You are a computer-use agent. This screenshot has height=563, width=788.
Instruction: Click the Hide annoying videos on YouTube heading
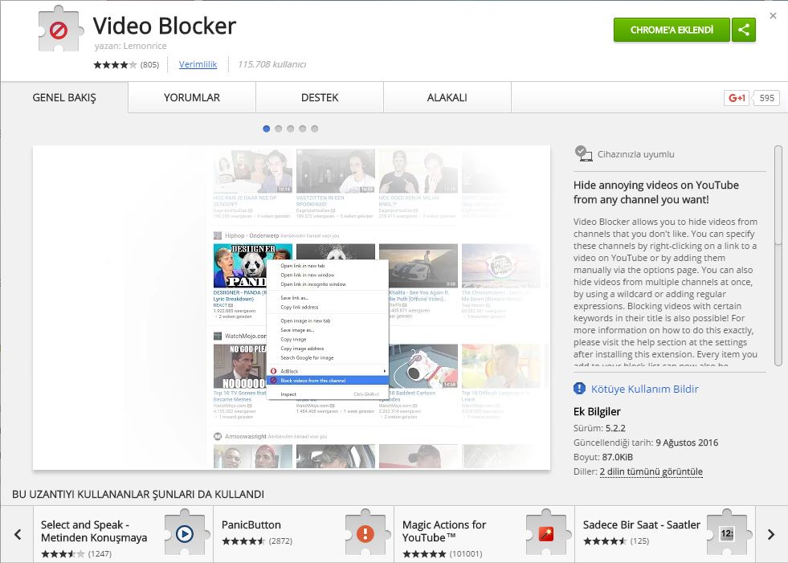point(656,192)
